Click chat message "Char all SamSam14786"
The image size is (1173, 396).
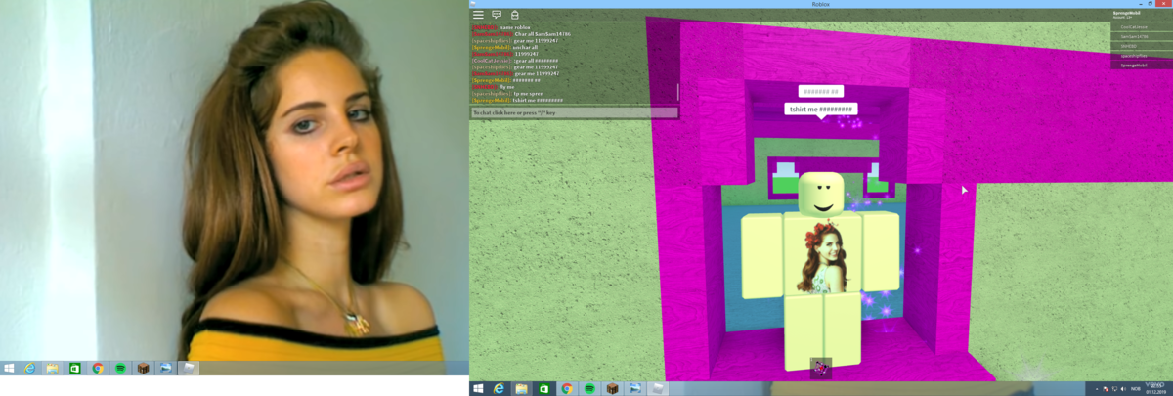click(x=543, y=34)
